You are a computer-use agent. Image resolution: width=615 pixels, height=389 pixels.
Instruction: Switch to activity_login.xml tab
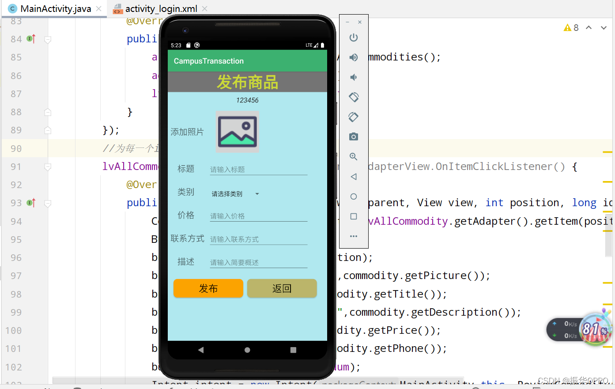coord(161,8)
